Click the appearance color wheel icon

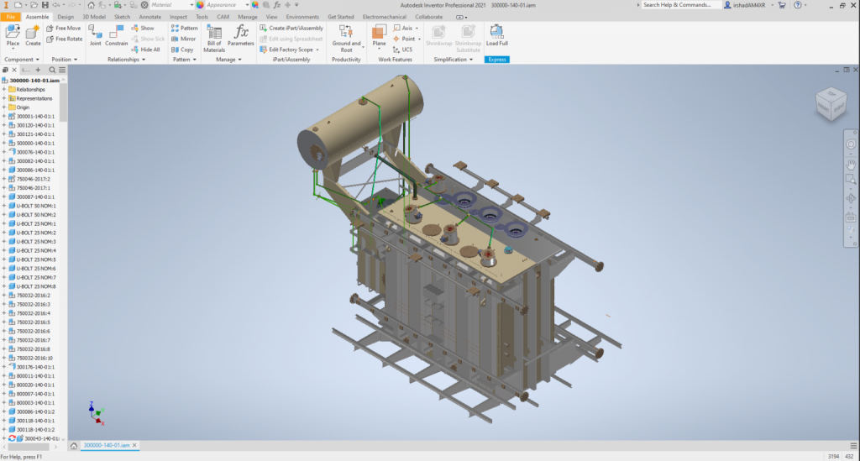point(200,5)
